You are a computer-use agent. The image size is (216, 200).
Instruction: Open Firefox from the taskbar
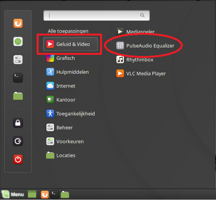[45, 195]
